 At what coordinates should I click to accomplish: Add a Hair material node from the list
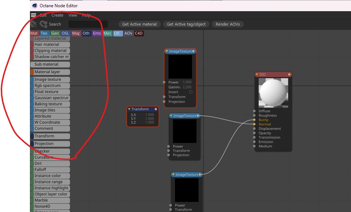[x=50, y=45]
